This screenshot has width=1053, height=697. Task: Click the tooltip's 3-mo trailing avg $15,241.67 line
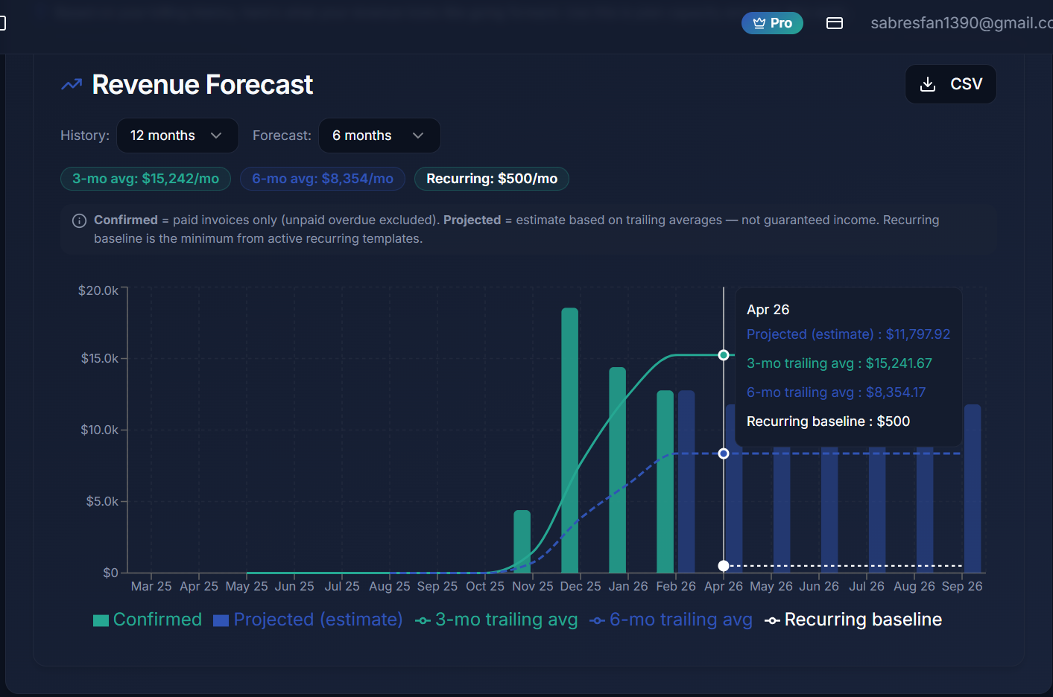pos(839,363)
